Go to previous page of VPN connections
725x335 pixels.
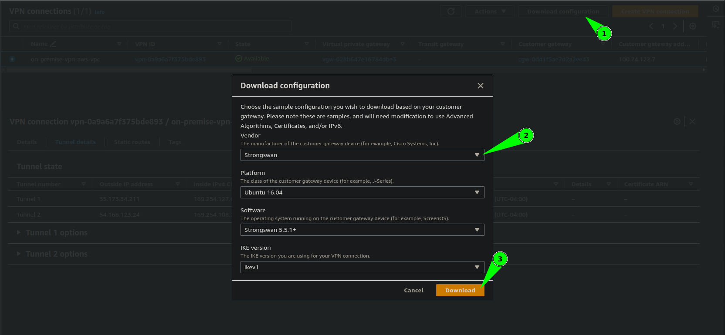651,26
